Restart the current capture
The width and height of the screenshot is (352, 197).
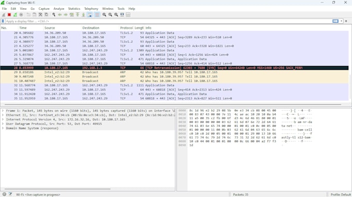click(x=15, y=15)
